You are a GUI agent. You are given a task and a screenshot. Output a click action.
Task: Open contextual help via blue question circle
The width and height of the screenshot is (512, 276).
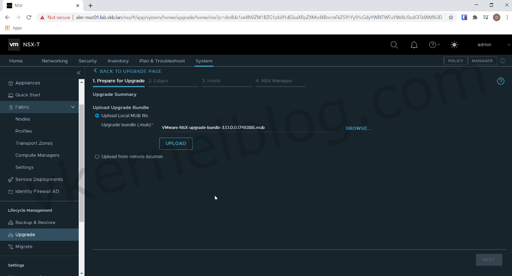[x=500, y=81]
